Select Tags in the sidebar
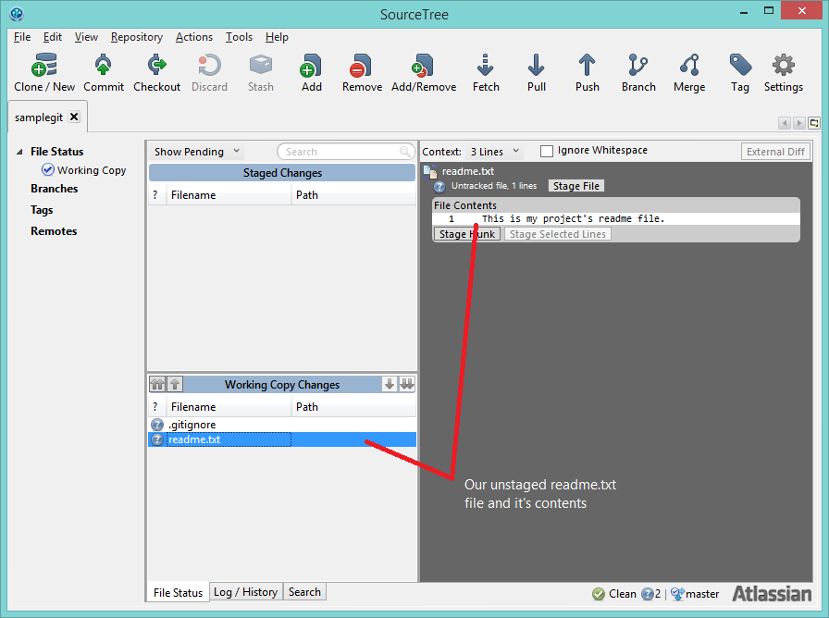Image resolution: width=829 pixels, height=618 pixels. point(42,210)
